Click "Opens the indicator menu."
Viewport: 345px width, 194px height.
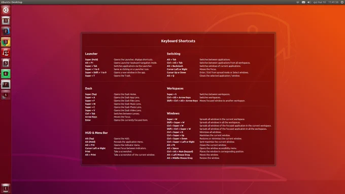point(127,145)
